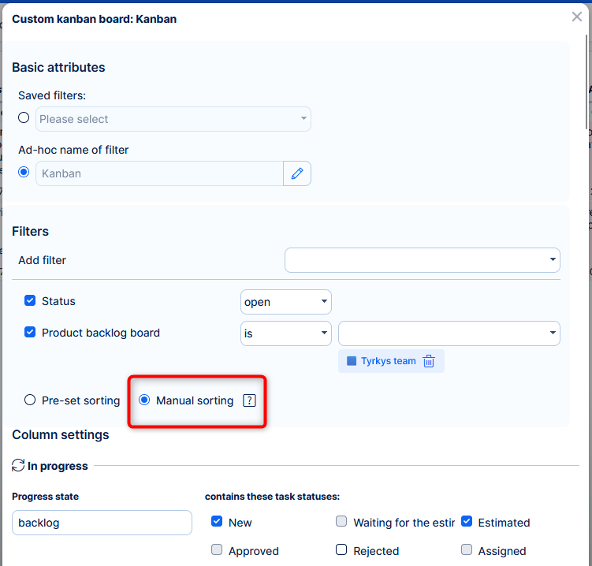The height and width of the screenshot is (566, 592).
Task: Close the Custom kanban board dialog
Action: (x=577, y=17)
